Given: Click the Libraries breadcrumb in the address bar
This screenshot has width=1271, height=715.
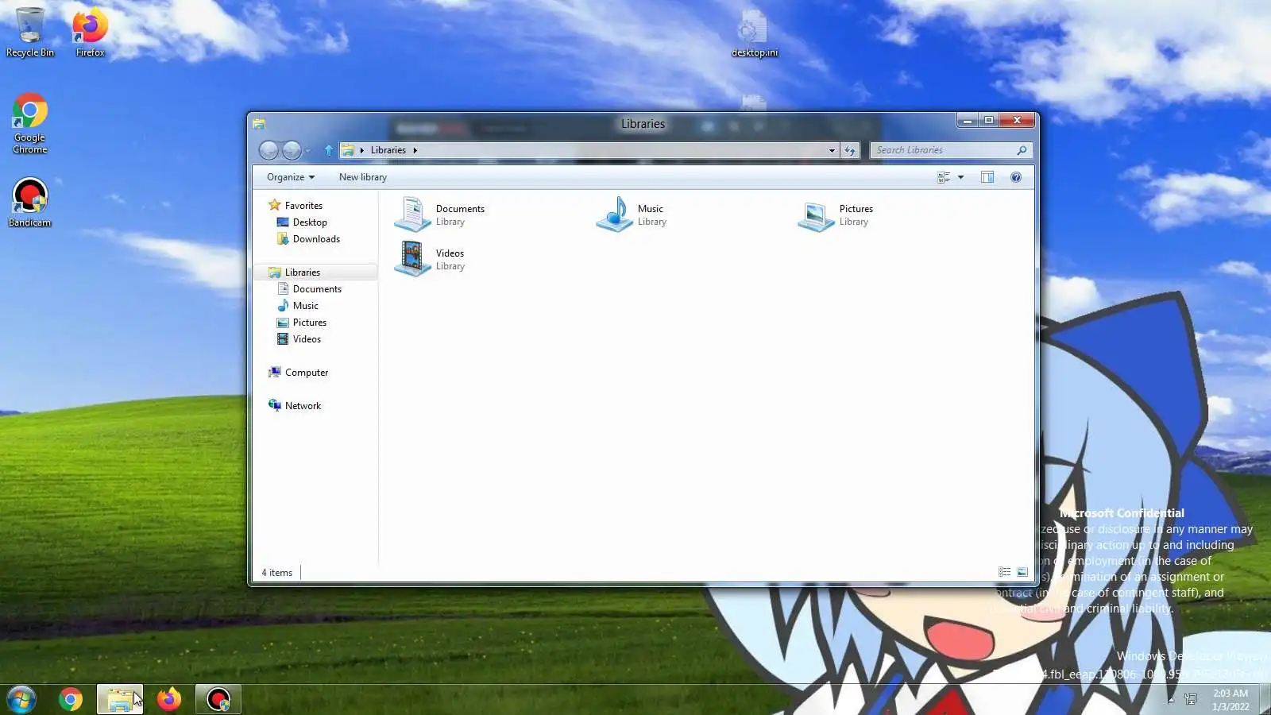Looking at the screenshot, I should (x=388, y=150).
